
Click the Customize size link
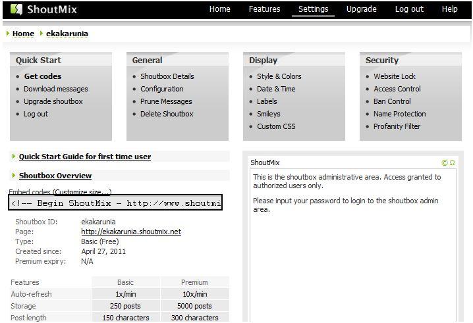pos(82,192)
